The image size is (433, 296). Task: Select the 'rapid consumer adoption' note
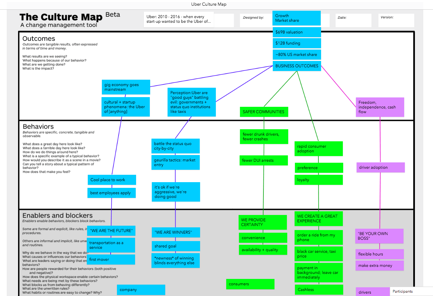[319, 149]
